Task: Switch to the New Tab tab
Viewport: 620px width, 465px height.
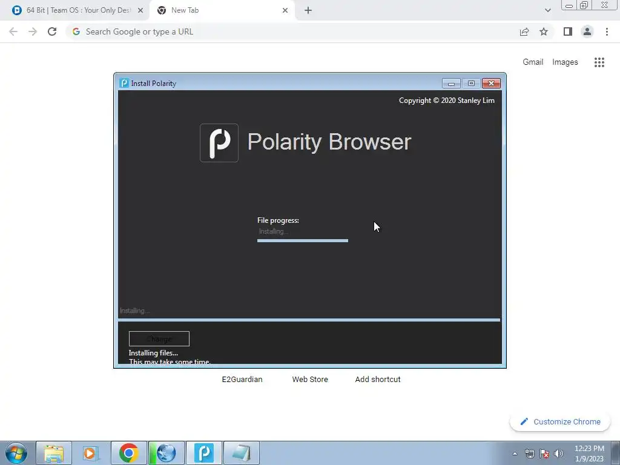Action: pos(222,10)
